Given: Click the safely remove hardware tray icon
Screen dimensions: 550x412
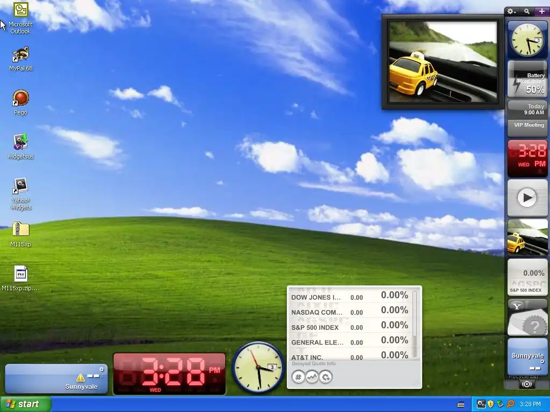Looking at the screenshot, I should (x=500, y=404).
